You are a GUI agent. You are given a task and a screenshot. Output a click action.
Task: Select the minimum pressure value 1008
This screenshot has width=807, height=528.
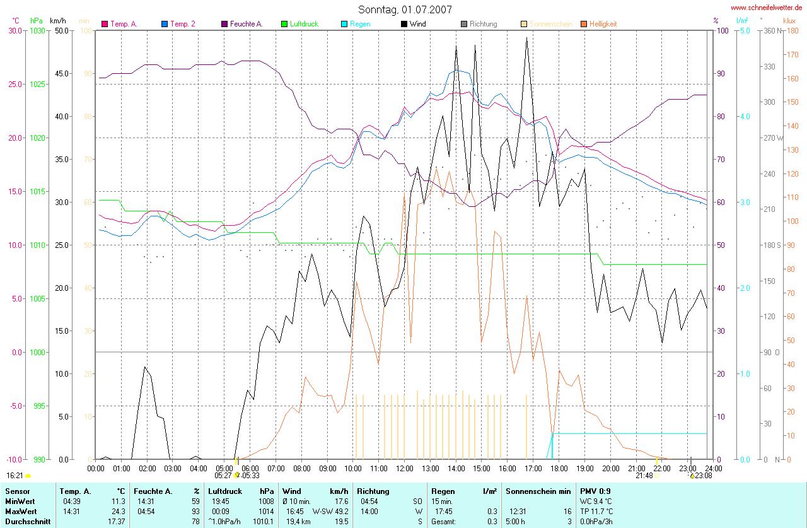pos(267,501)
